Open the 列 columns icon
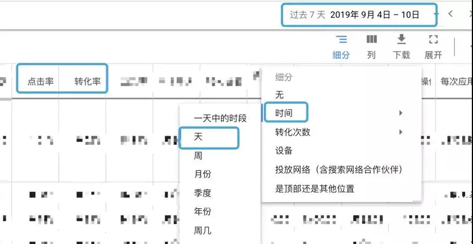Screen dimensions: 473x244 371,40
